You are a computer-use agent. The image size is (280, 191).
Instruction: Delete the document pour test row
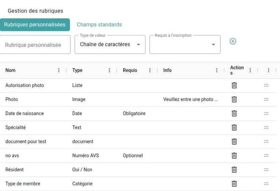point(234,141)
